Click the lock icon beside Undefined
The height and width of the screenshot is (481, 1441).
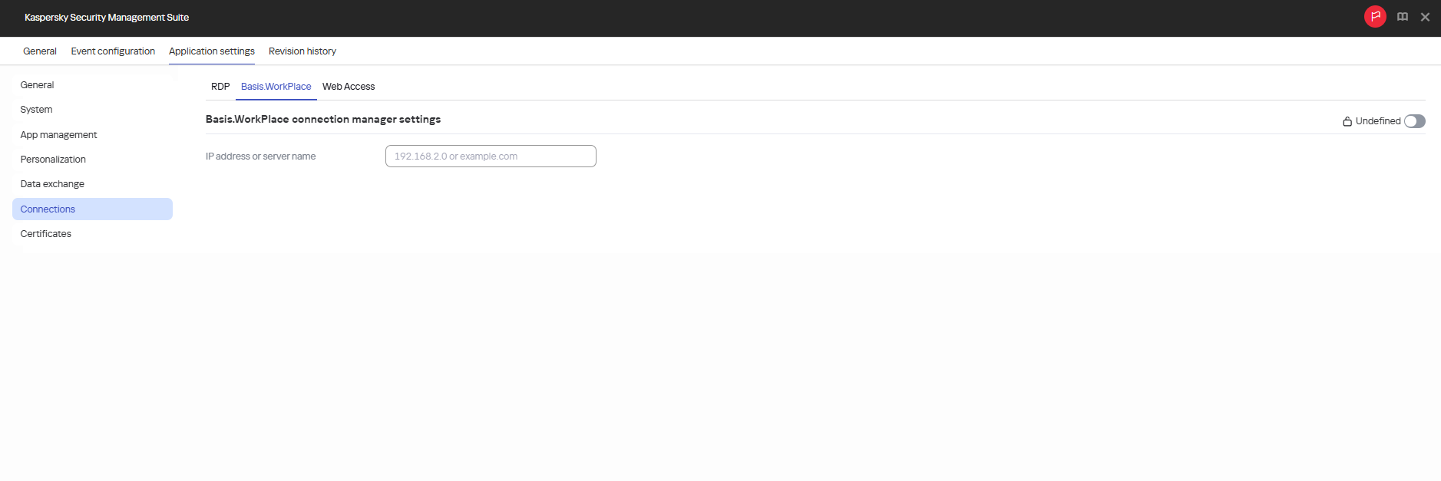1347,121
